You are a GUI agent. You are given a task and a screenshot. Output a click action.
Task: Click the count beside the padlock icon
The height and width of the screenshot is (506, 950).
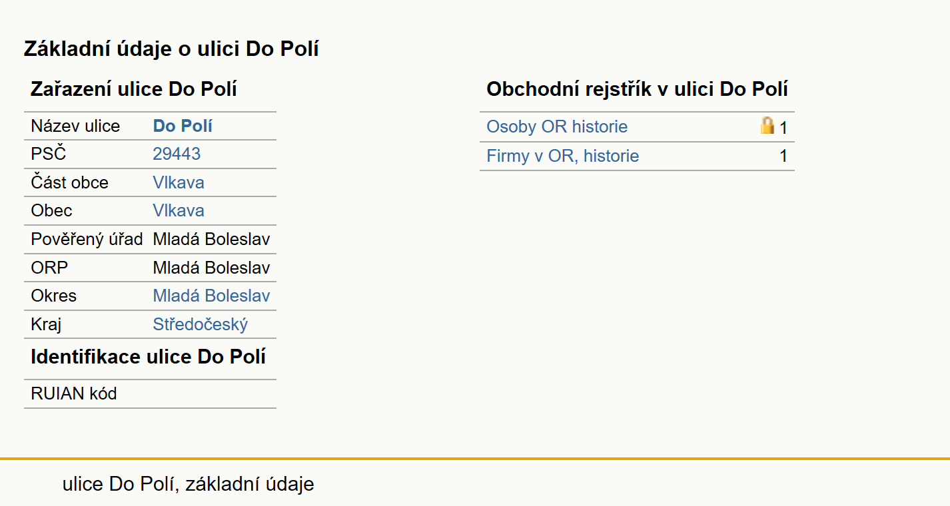tap(783, 128)
